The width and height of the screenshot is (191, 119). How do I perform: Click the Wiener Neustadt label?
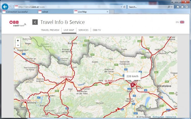point(130,100)
